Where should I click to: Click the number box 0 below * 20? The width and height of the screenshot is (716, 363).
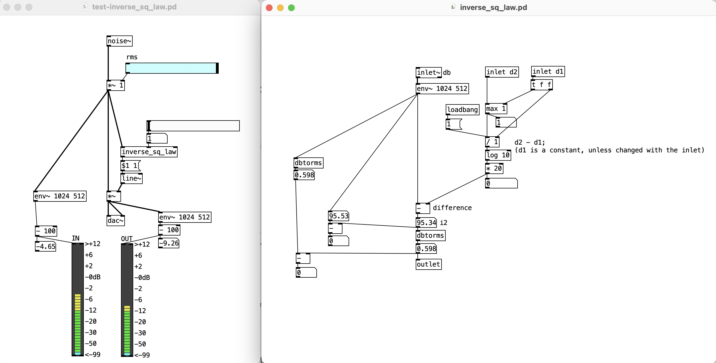coord(501,183)
